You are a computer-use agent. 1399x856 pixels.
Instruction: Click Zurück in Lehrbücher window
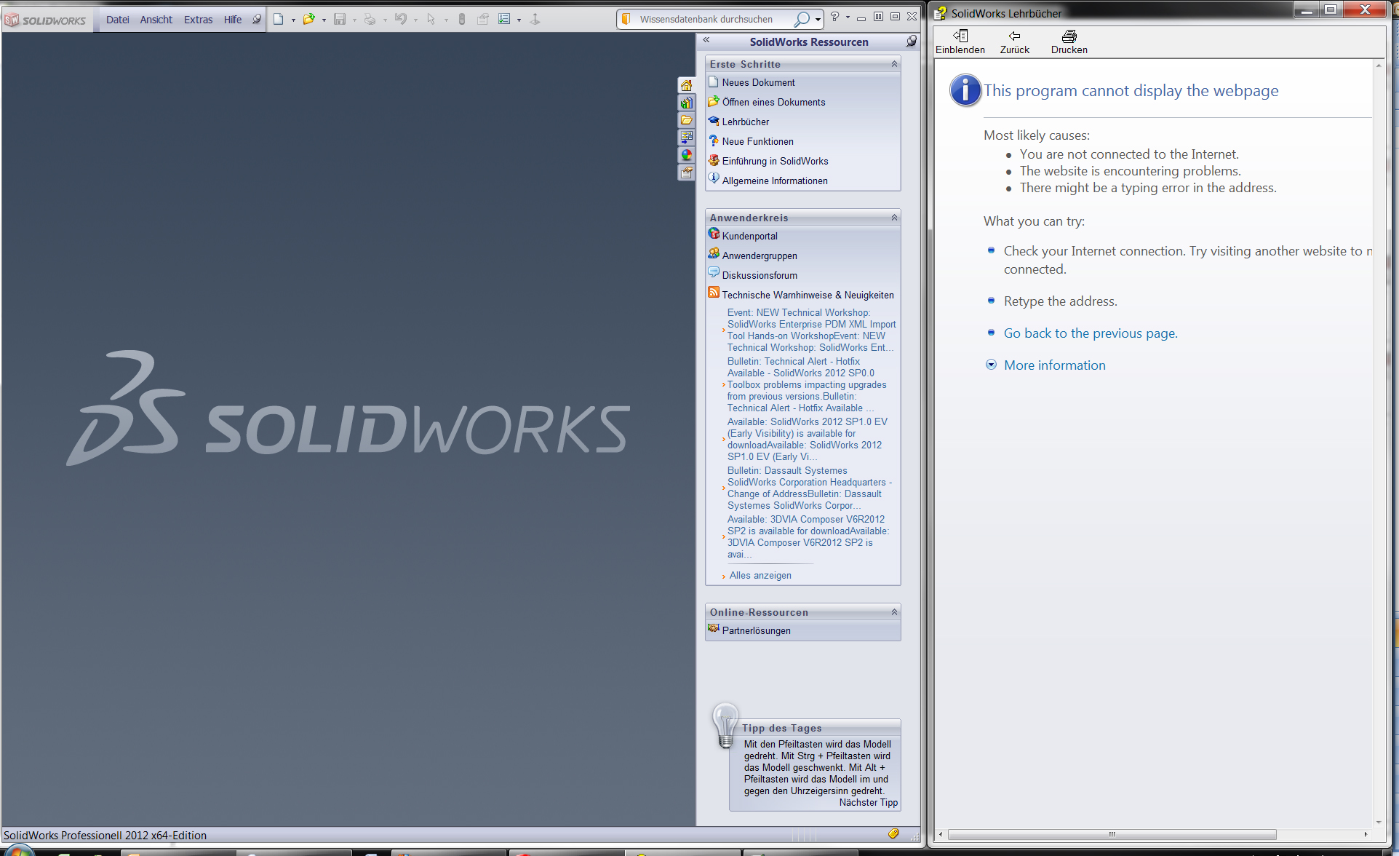tap(1014, 42)
